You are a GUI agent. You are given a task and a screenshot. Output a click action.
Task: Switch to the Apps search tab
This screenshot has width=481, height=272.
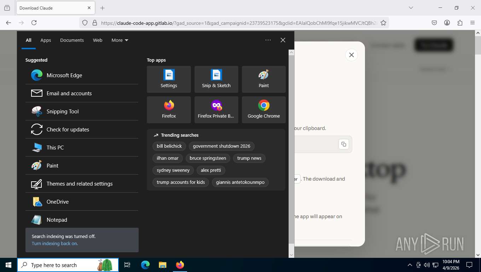[46, 40]
